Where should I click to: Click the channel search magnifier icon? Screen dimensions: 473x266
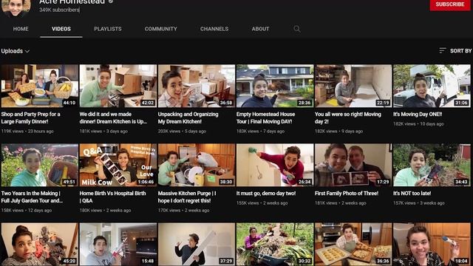(297, 29)
